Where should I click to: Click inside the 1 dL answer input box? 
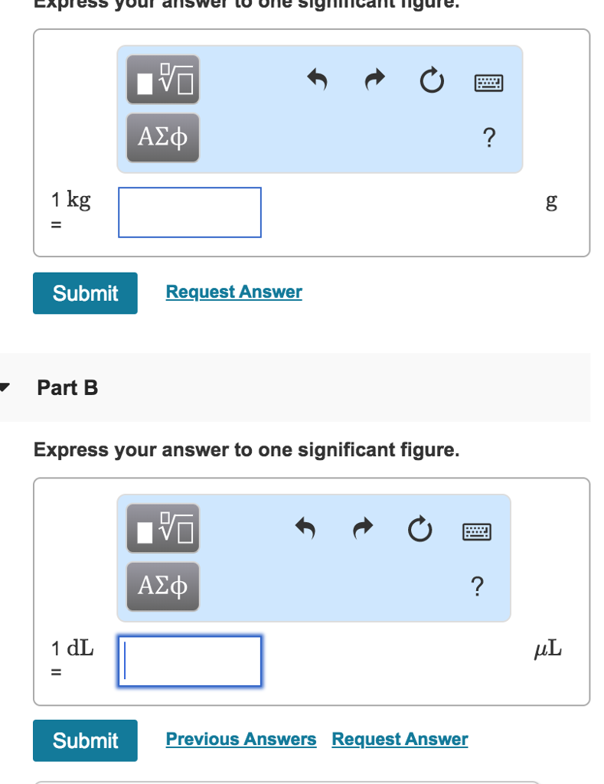(x=189, y=661)
